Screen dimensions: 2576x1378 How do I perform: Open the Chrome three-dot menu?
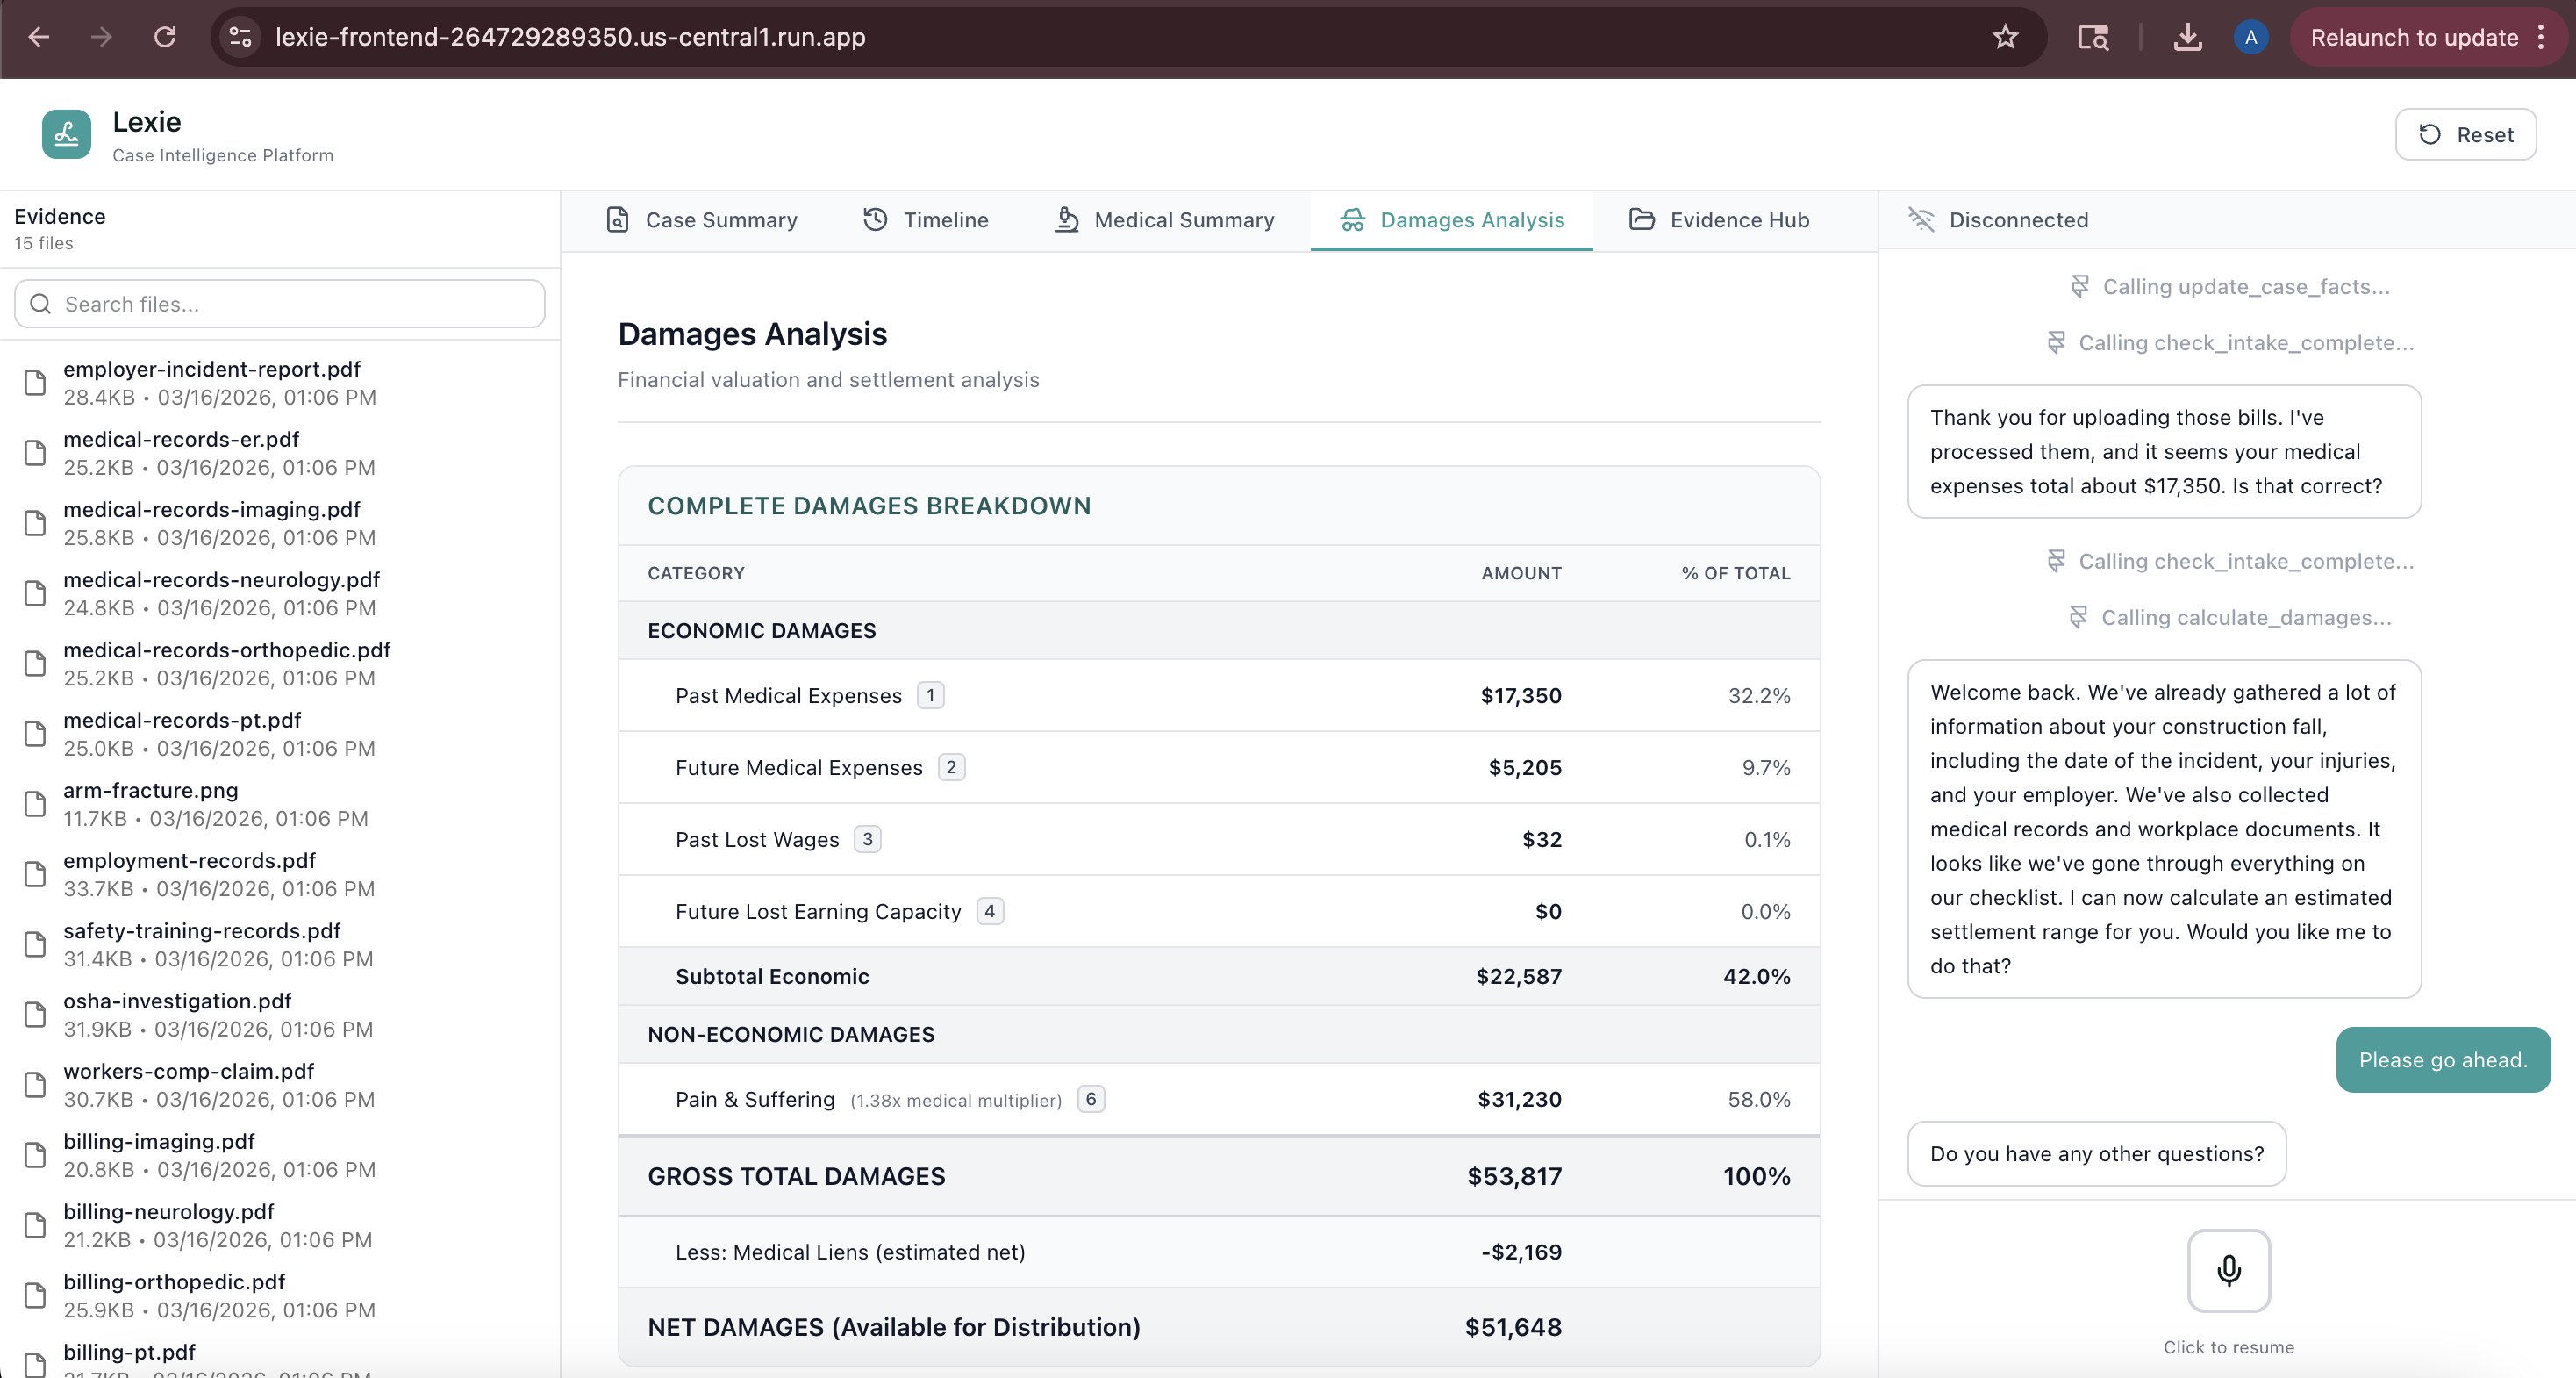coord(2541,38)
